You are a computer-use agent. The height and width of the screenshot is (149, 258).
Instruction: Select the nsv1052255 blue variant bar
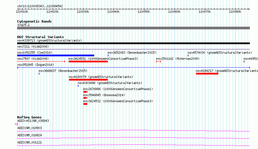point(56,55)
